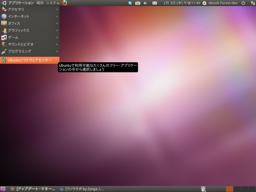Click the ゲーム cards icon
The image size is (256, 192).
pos(4,38)
